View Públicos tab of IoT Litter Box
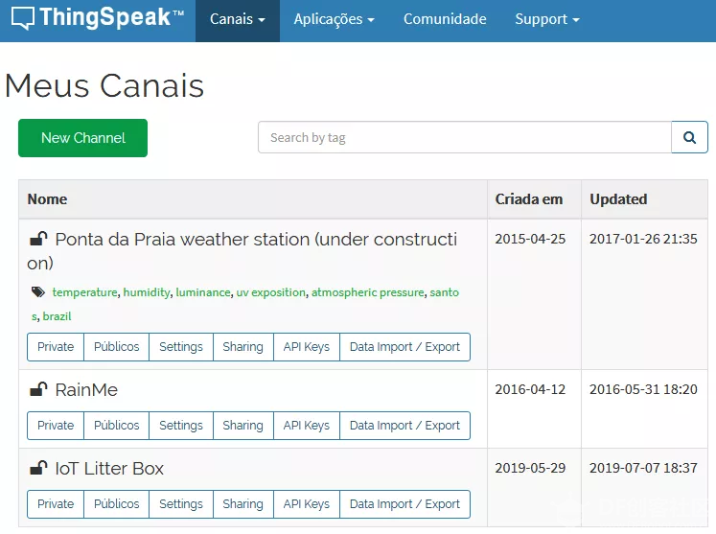The height and width of the screenshot is (534, 716). [x=116, y=504]
